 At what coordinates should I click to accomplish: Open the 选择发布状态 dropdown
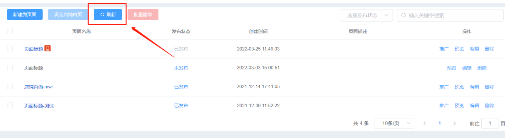367,15
